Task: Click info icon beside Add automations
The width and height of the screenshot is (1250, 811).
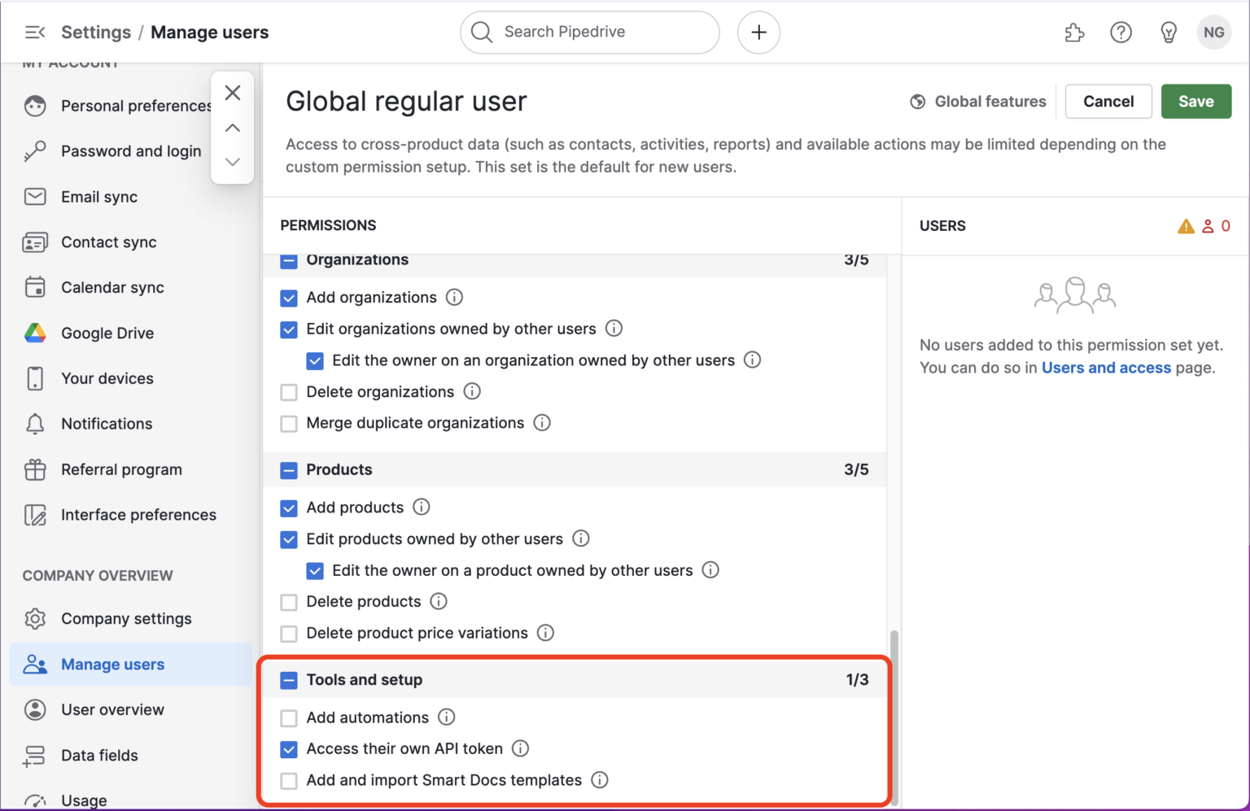Action: click(447, 717)
